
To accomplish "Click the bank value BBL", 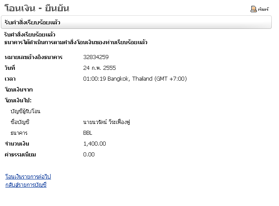I will click(88, 133).
